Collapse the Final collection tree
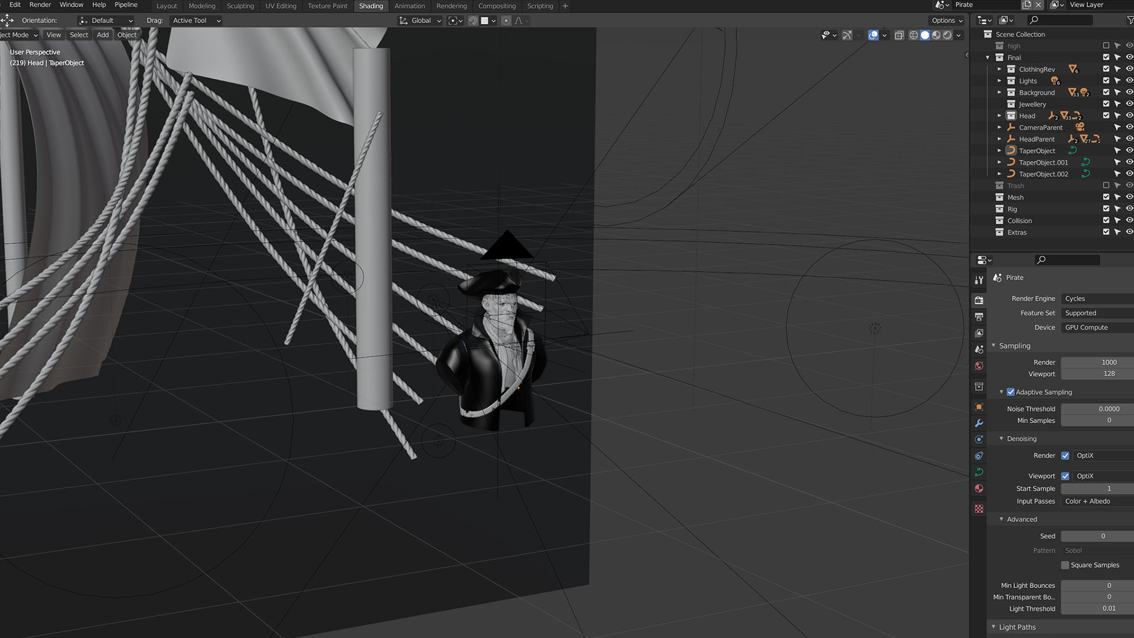The height and width of the screenshot is (638, 1134). pyautogui.click(x=988, y=58)
